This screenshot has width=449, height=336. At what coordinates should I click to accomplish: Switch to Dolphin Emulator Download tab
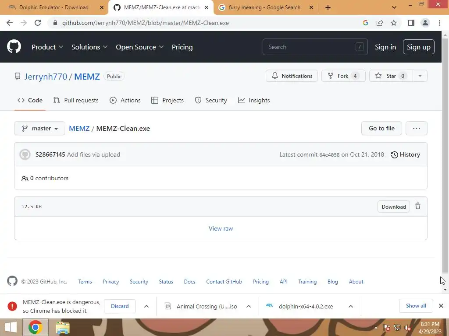tap(54, 7)
